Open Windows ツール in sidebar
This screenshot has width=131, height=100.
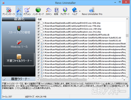click(x=19, y=44)
